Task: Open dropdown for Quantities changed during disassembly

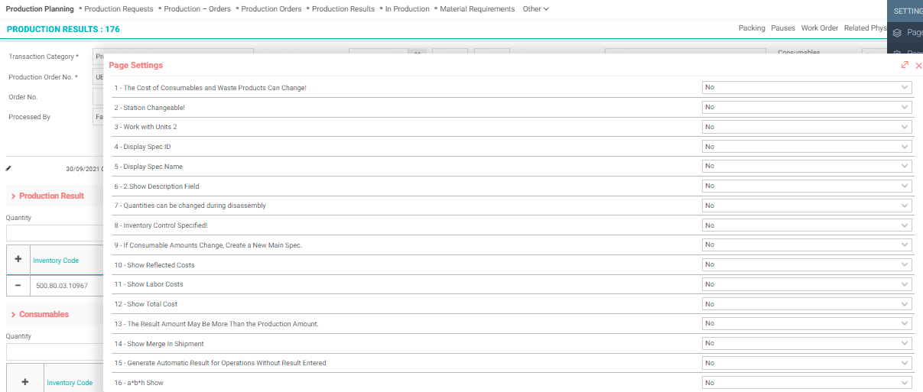Action: tap(807, 206)
